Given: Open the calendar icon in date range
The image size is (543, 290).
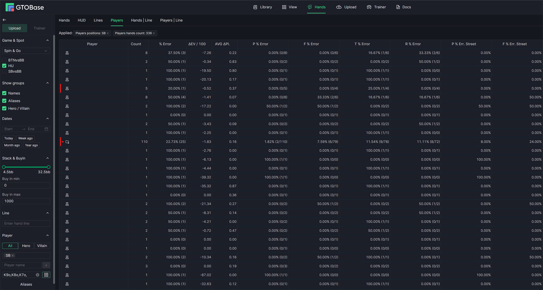Looking at the screenshot, I should [46, 129].
